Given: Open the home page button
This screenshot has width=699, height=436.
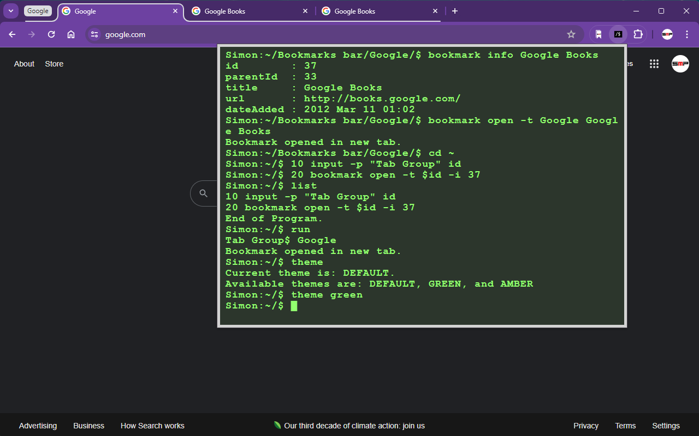Looking at the screenshot, I should [x=71, y=34].
